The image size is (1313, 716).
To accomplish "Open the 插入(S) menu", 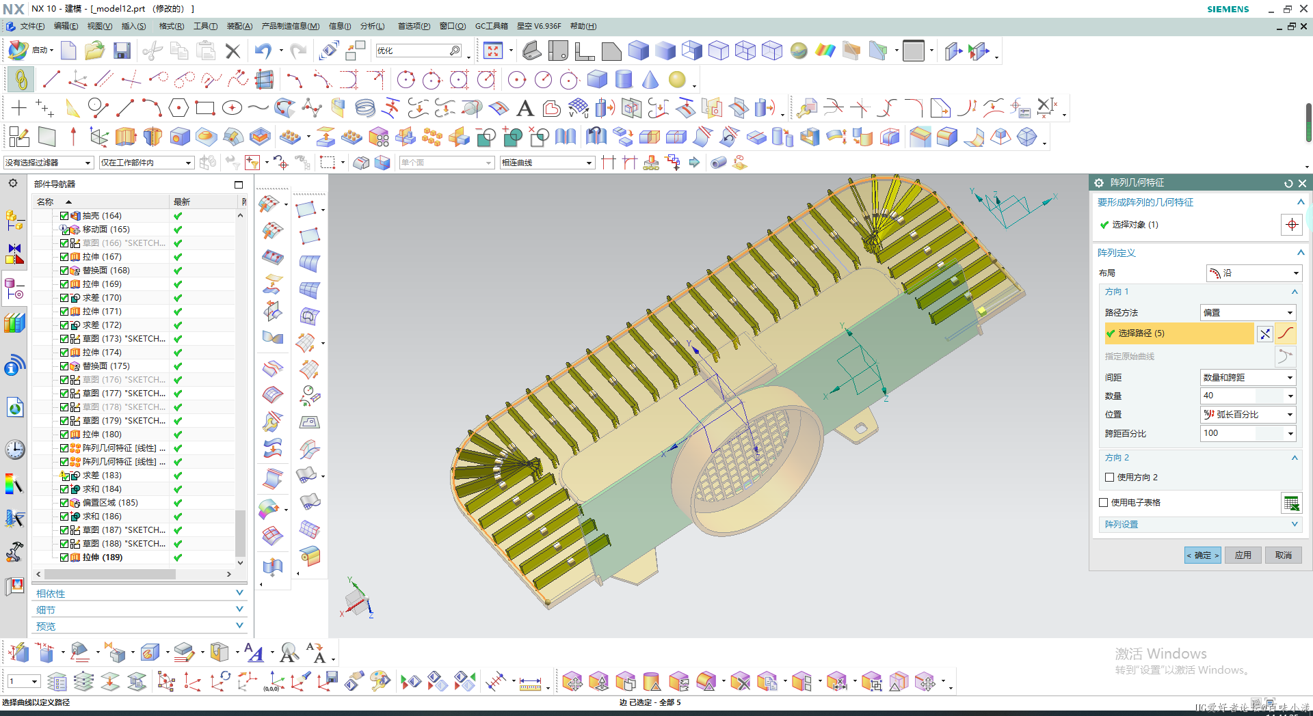I will click(133, 26).
